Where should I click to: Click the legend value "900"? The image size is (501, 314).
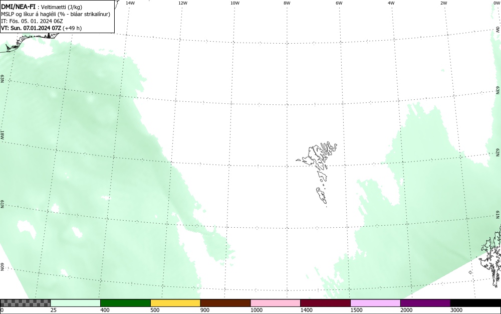coord(205,310)
